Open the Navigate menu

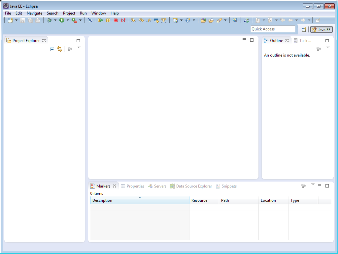tap(34, 13)
